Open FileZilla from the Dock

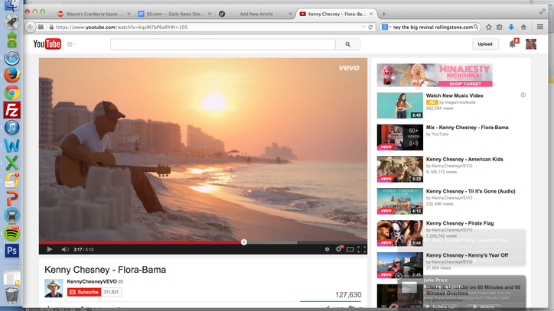click(11, 110)
